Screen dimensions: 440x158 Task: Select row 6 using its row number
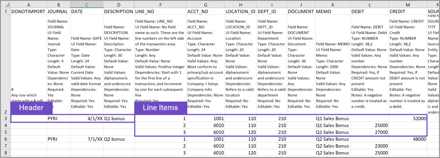(5, 139)
